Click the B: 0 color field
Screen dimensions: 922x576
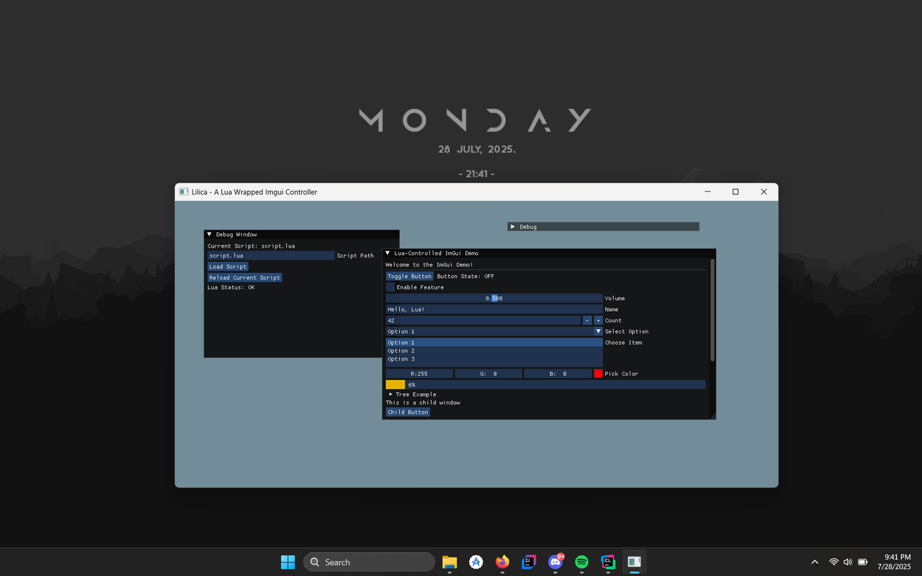558,374
